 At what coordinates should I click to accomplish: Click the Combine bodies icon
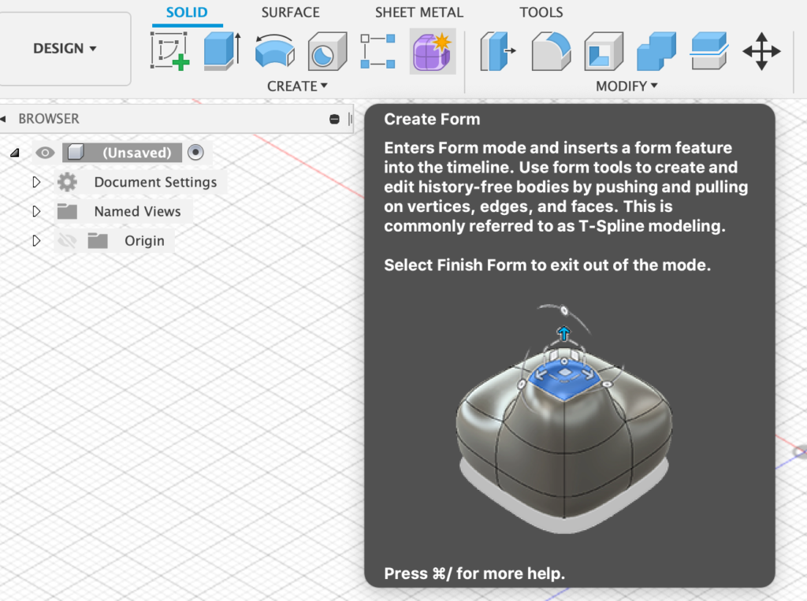point(656,51)
